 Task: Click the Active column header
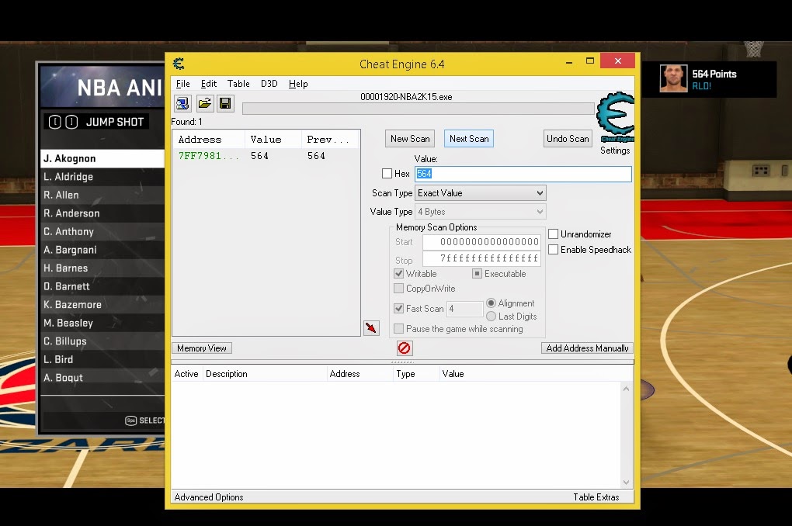point(186,374)
